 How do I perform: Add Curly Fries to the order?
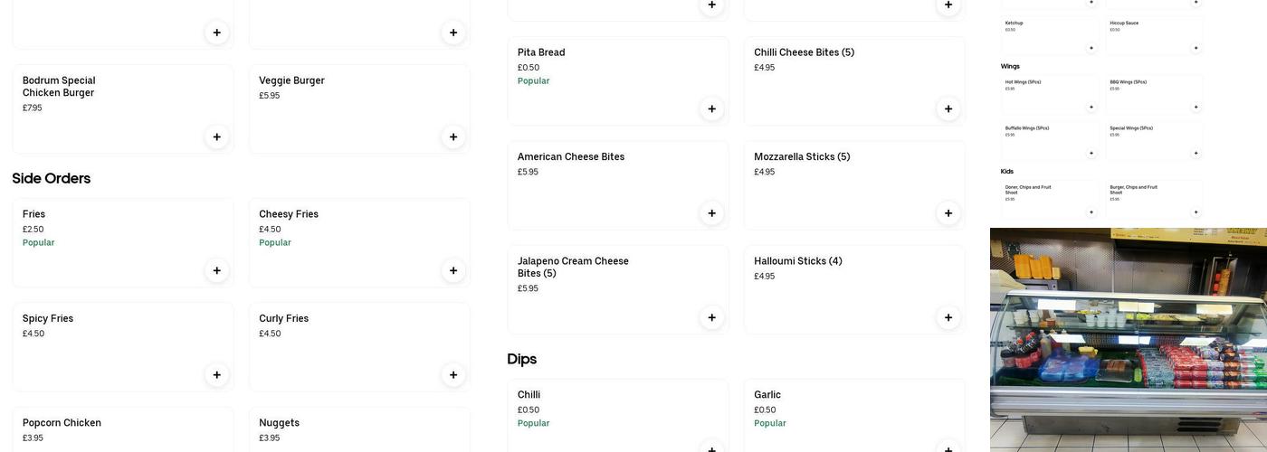[x=453, y=375]
